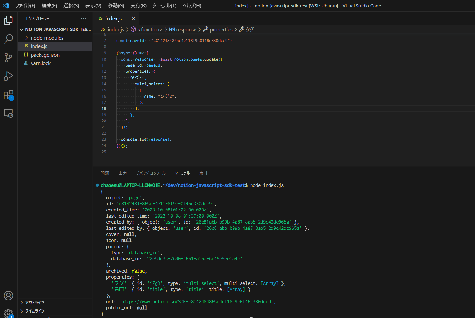Open the Remote Explorer icon
Image resolution: width=475 pixels, height=318 pixels.
pyautogui.click(x=8, y=114)
